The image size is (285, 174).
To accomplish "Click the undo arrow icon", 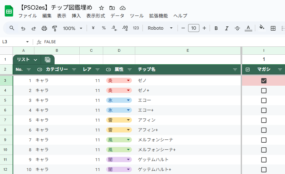I will pos(23,28).
